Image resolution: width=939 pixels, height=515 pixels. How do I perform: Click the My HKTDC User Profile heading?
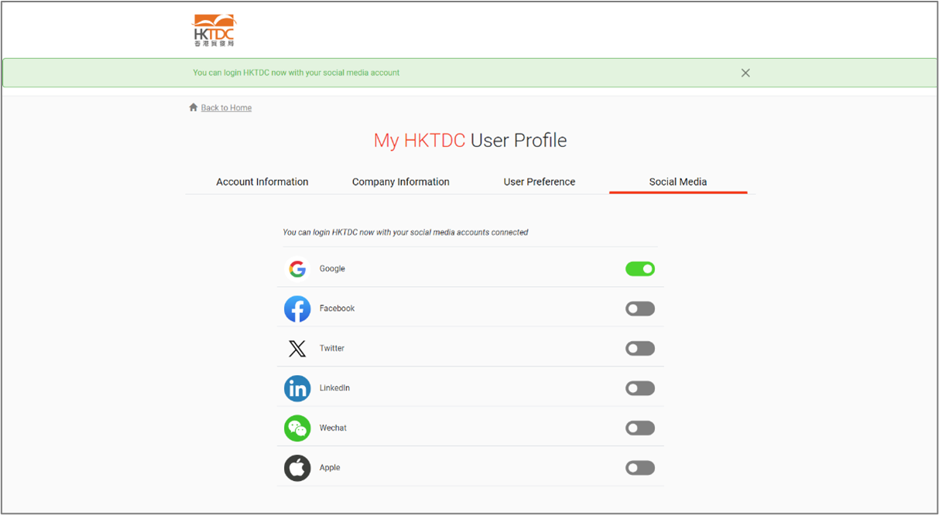470,141
